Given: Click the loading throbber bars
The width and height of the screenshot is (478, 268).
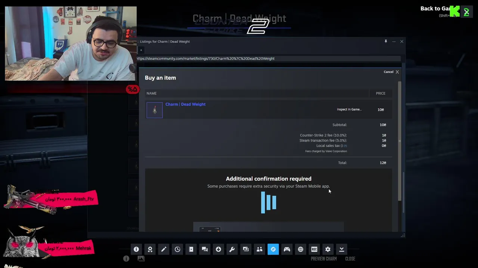Looking at the screenshot, I should click(269, 202).
